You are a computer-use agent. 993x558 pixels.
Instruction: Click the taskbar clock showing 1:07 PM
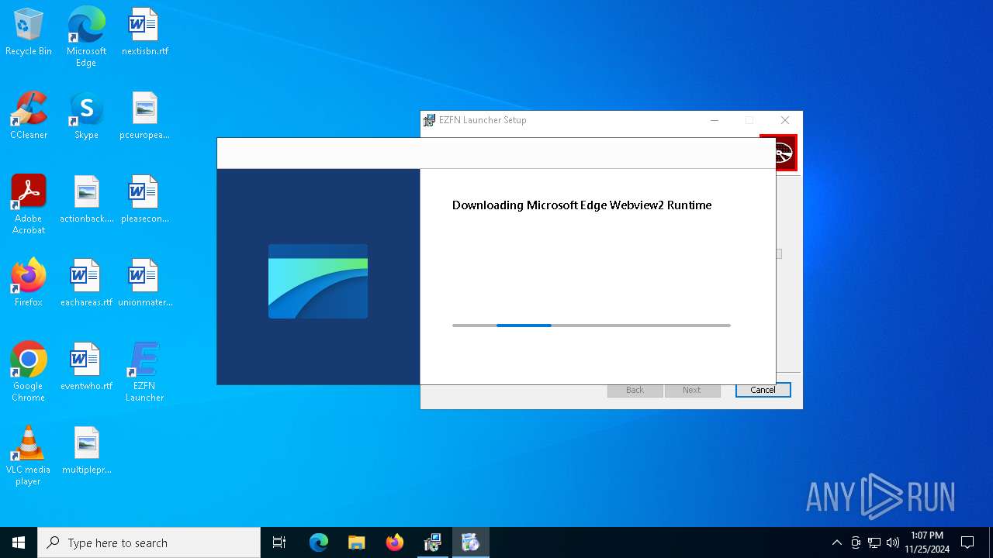click(927, 542)
